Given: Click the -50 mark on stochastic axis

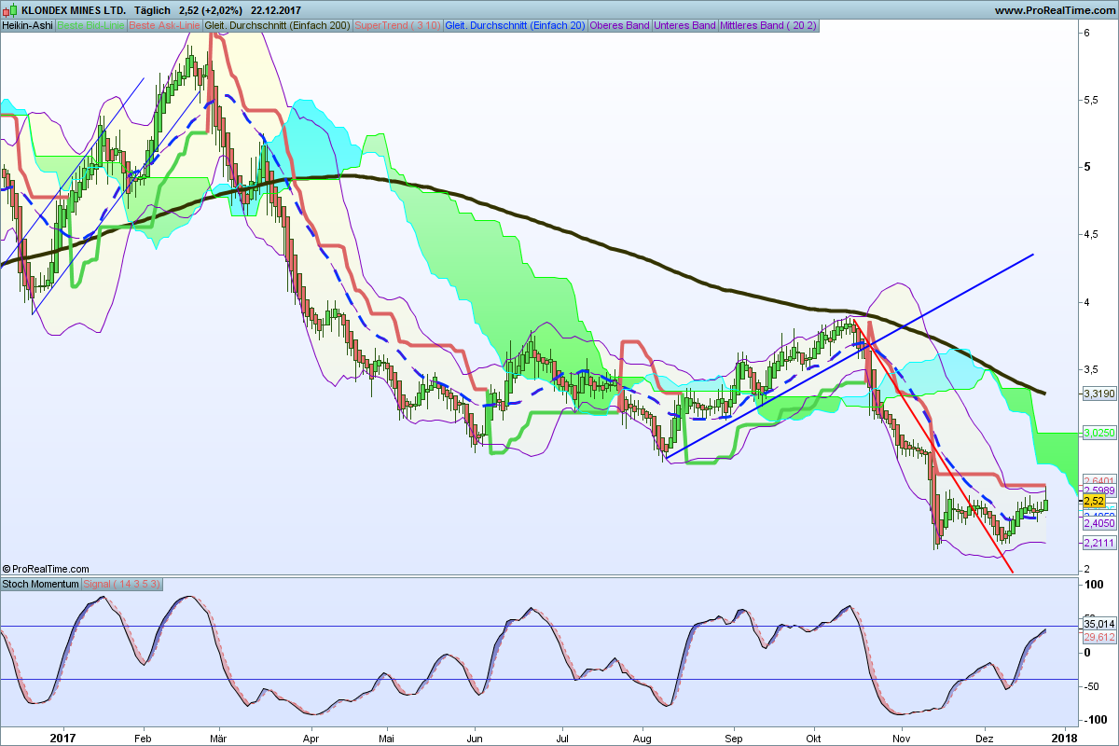Looking at the screenshot, I should 1093,686.
